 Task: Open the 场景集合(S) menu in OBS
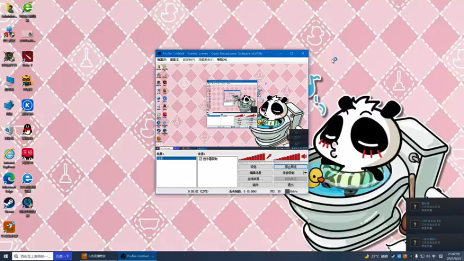click(206, 60)
